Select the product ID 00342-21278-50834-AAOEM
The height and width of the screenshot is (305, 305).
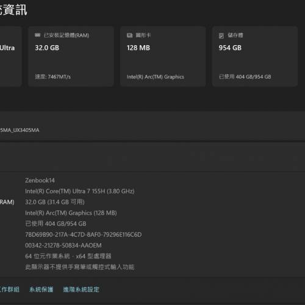click(x=63, y=245)
